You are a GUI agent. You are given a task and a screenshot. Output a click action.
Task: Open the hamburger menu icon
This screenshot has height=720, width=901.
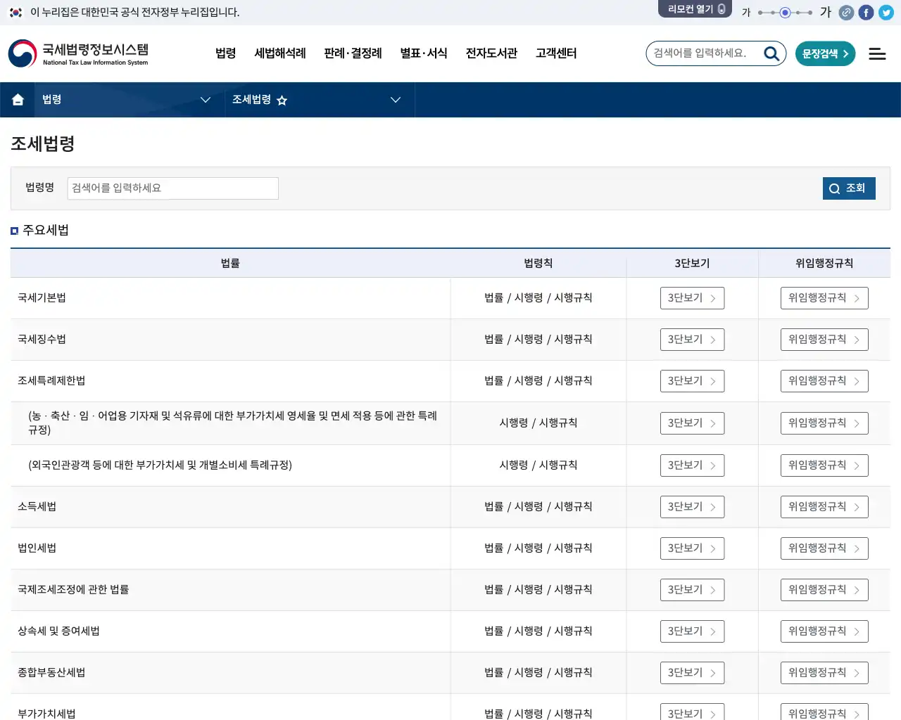(877, 53)
